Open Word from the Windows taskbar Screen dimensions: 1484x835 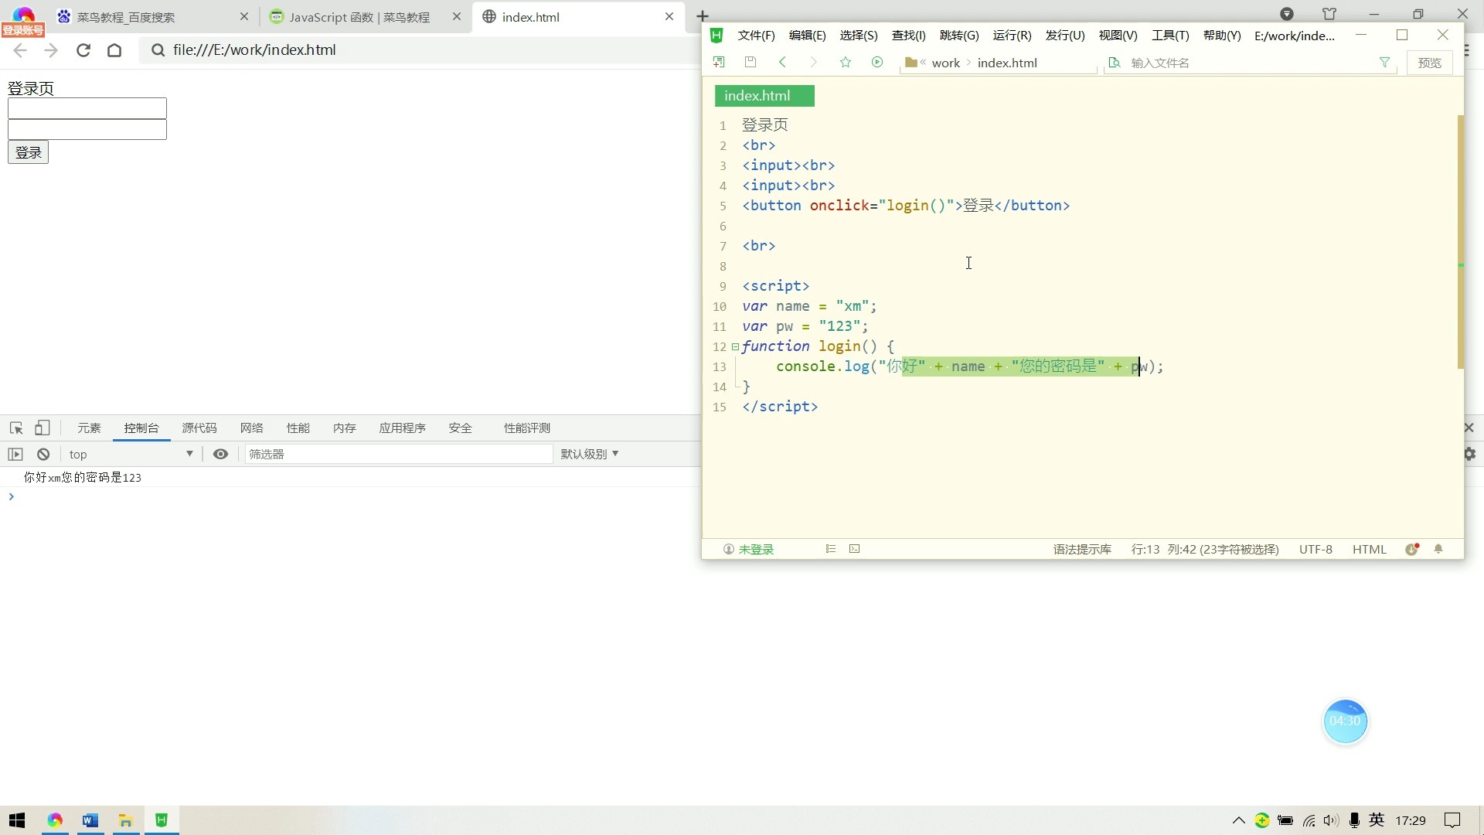[90, 820]
